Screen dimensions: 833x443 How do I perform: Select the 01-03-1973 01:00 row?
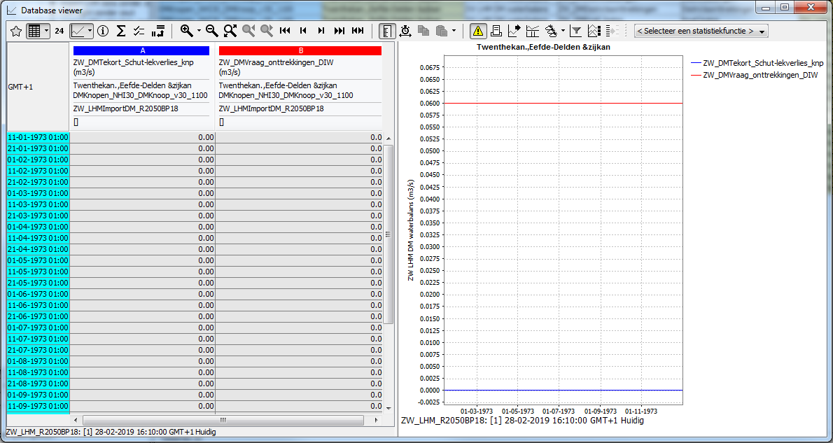pos(38,193)
